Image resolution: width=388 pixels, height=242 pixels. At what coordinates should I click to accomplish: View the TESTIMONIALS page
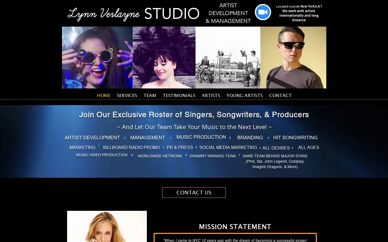[179, 95]
